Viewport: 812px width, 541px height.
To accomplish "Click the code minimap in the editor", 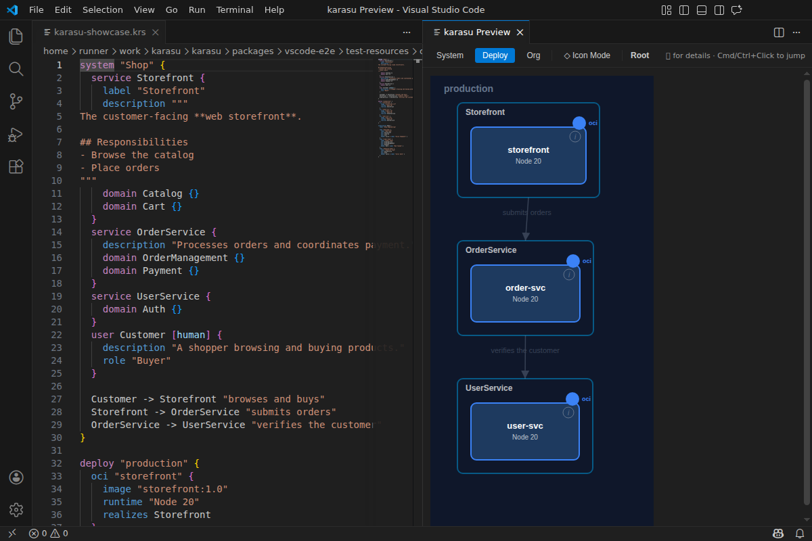I will [395, 108].
